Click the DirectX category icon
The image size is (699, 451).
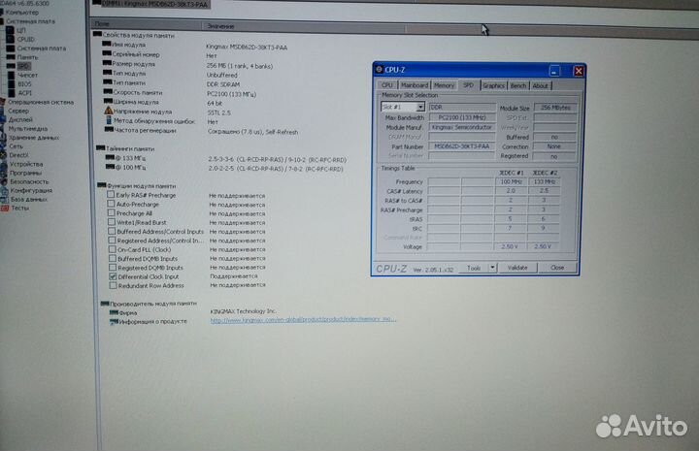(3, 155)
